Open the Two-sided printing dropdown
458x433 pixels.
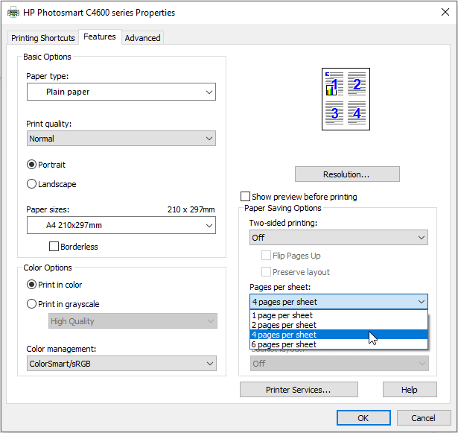point(338,238)
